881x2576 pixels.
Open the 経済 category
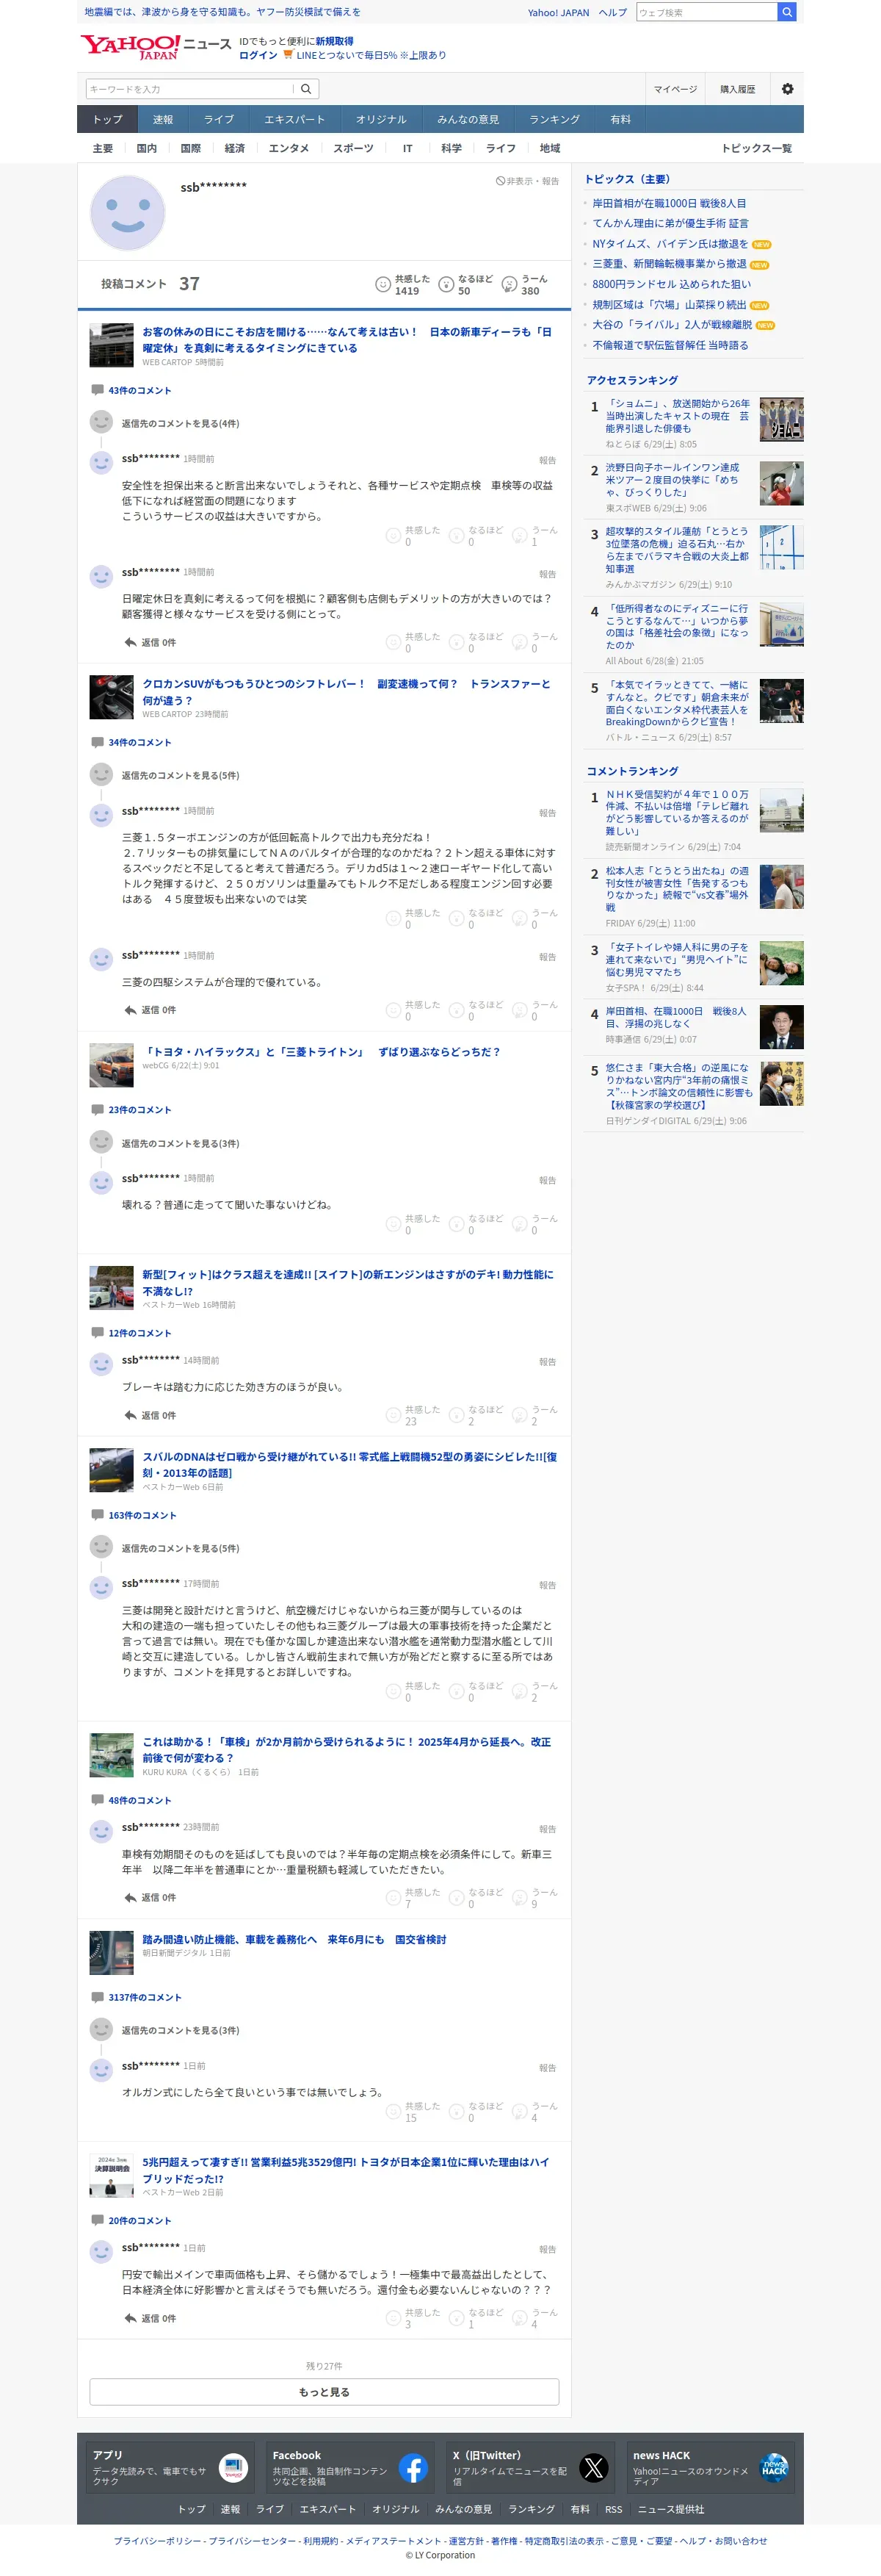click(x=235, y=148)
